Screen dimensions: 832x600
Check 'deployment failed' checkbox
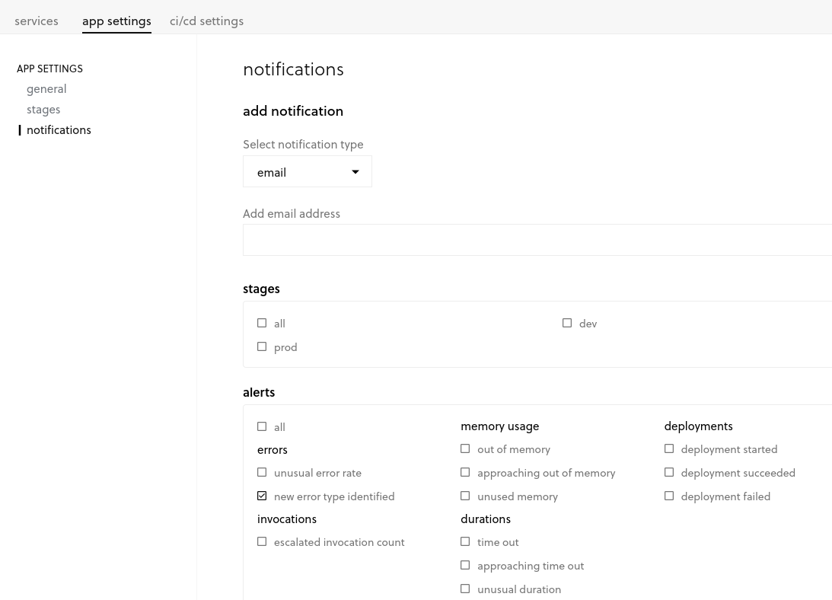[x=669, y=496]
